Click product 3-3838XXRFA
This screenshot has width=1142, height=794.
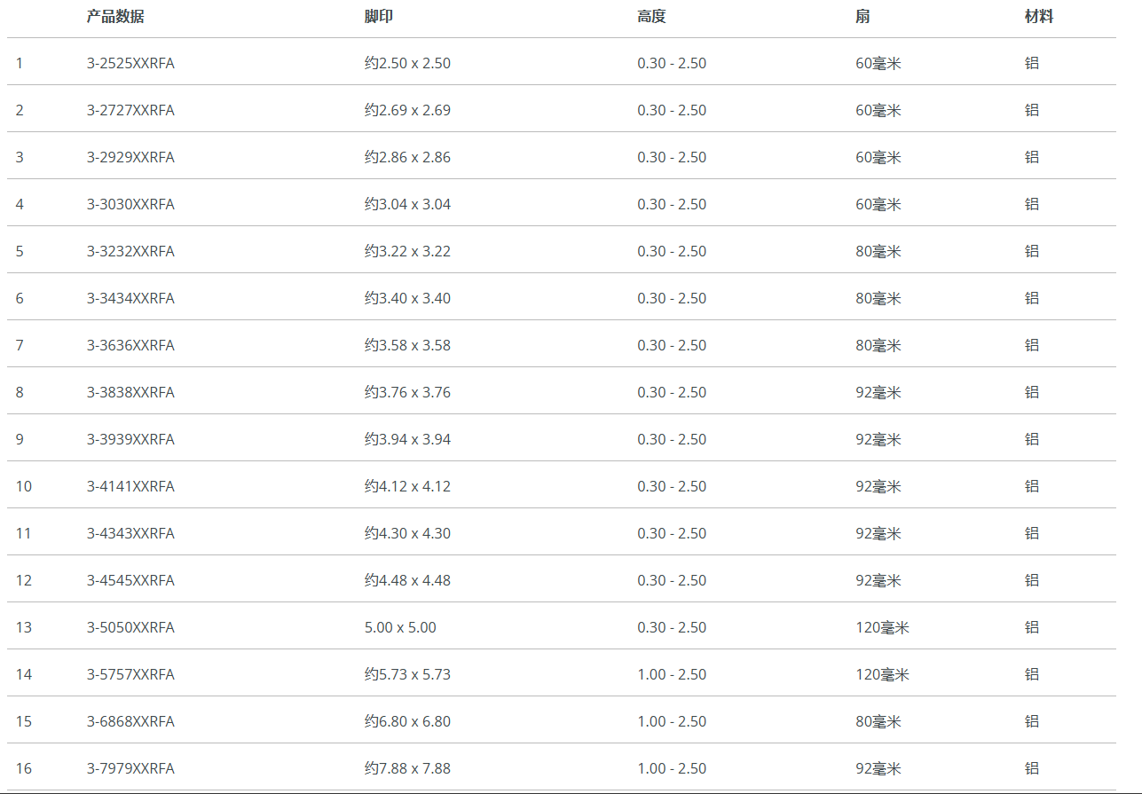(x=130, y=392)
